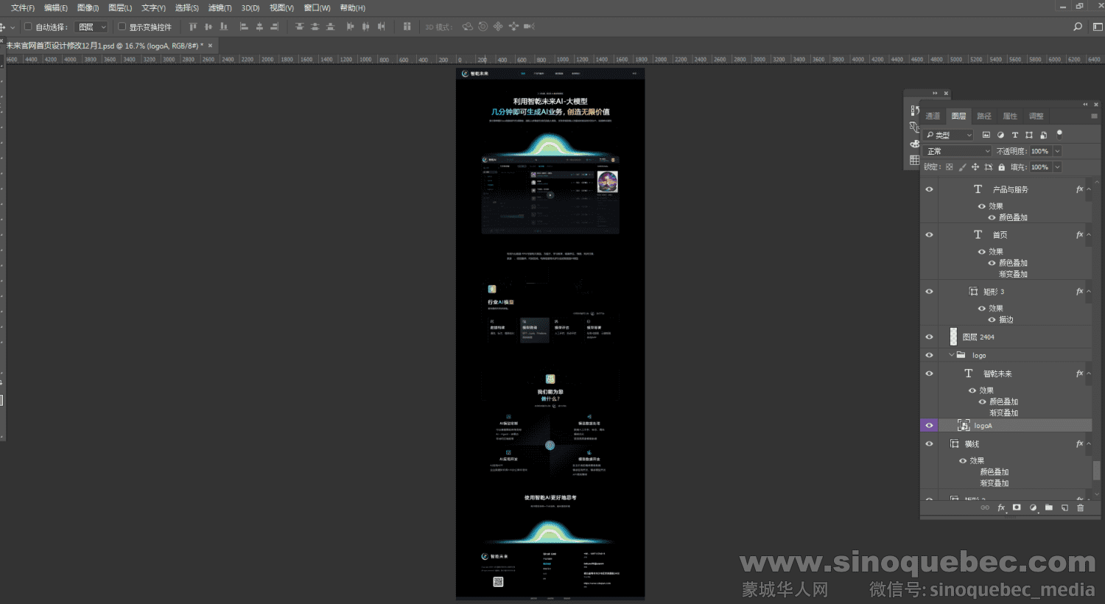
Task: Collapse the logo group folder arrow
Action: (x=951, y=355)
